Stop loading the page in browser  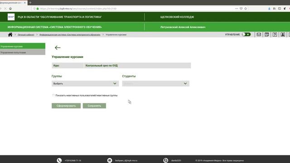click(5, 9)
